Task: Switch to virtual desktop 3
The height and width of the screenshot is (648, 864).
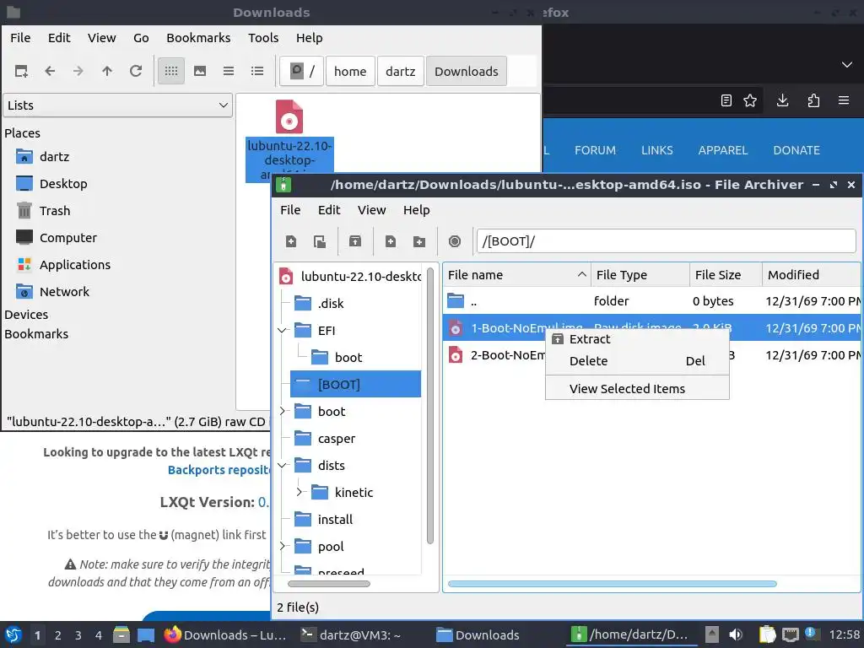Action: click(78, 635)
